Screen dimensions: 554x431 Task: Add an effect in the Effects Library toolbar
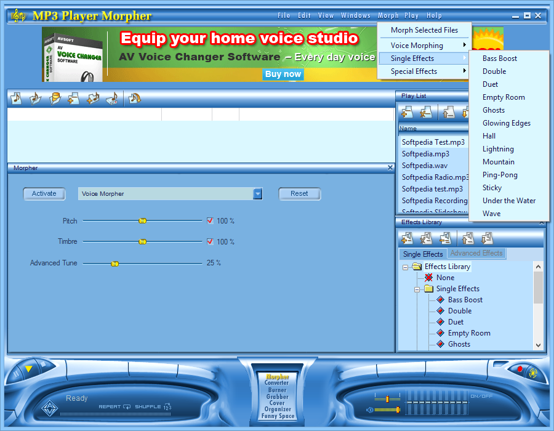(x=407, y=238)
